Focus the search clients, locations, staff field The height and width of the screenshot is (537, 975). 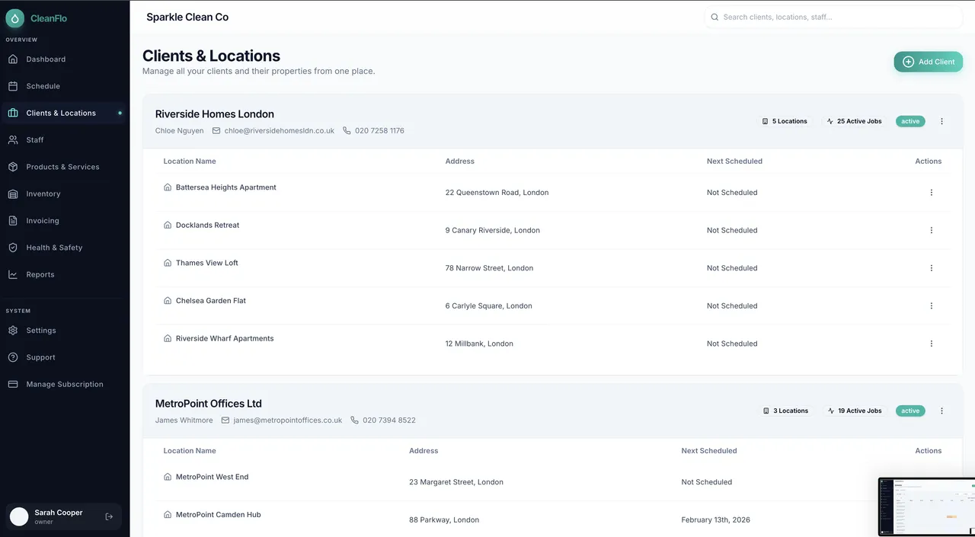click(x=833, y=17)
